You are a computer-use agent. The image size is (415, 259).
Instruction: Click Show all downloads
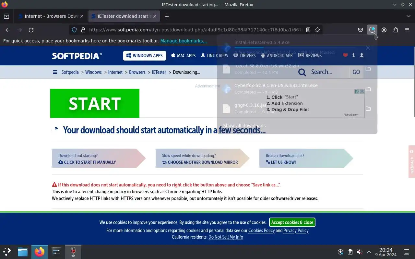pyautogui.click(x=244, y=126)
